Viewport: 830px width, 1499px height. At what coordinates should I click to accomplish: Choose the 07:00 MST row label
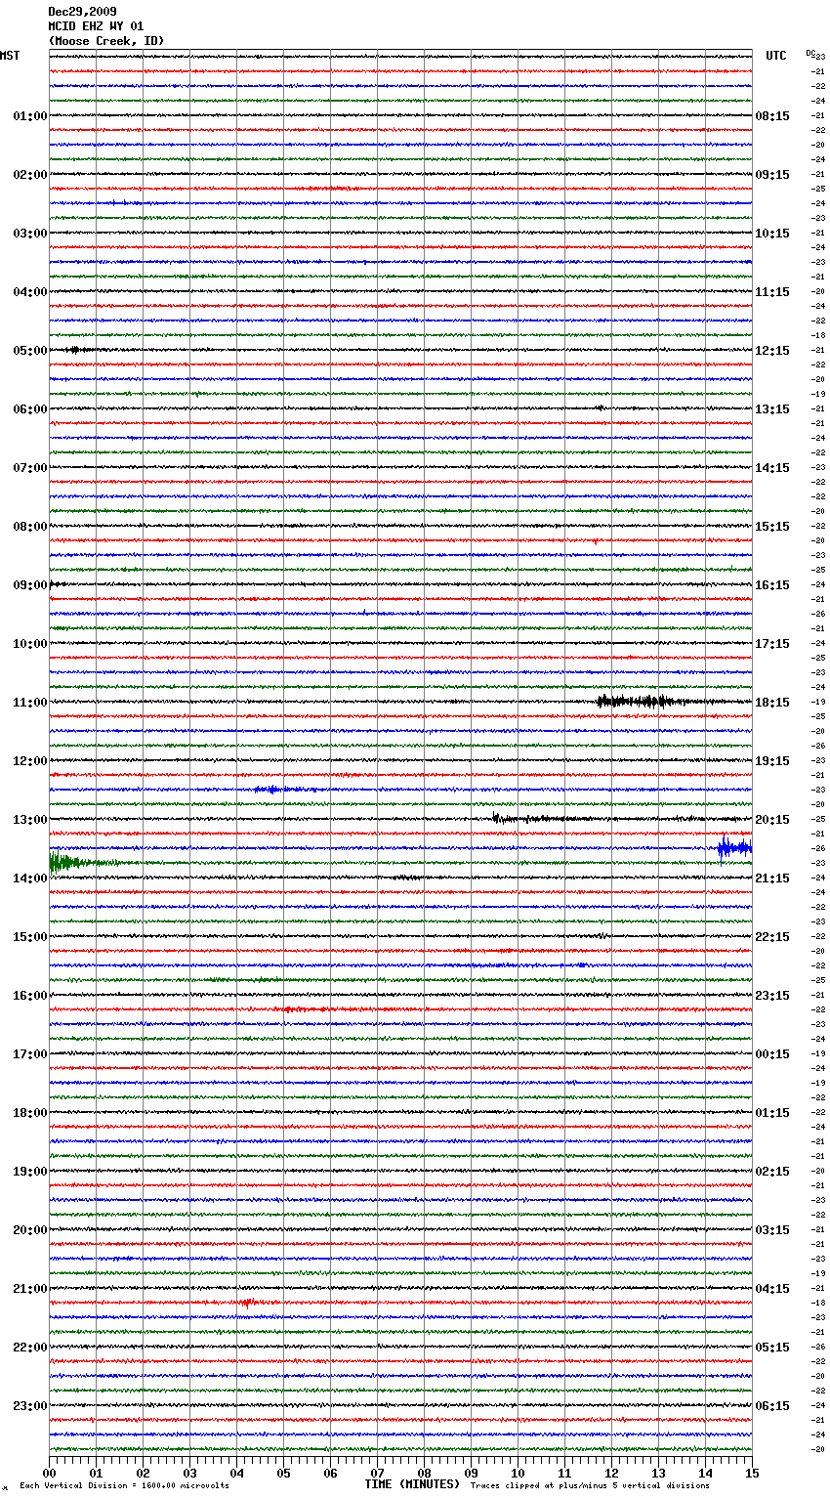tap(30, 468)
